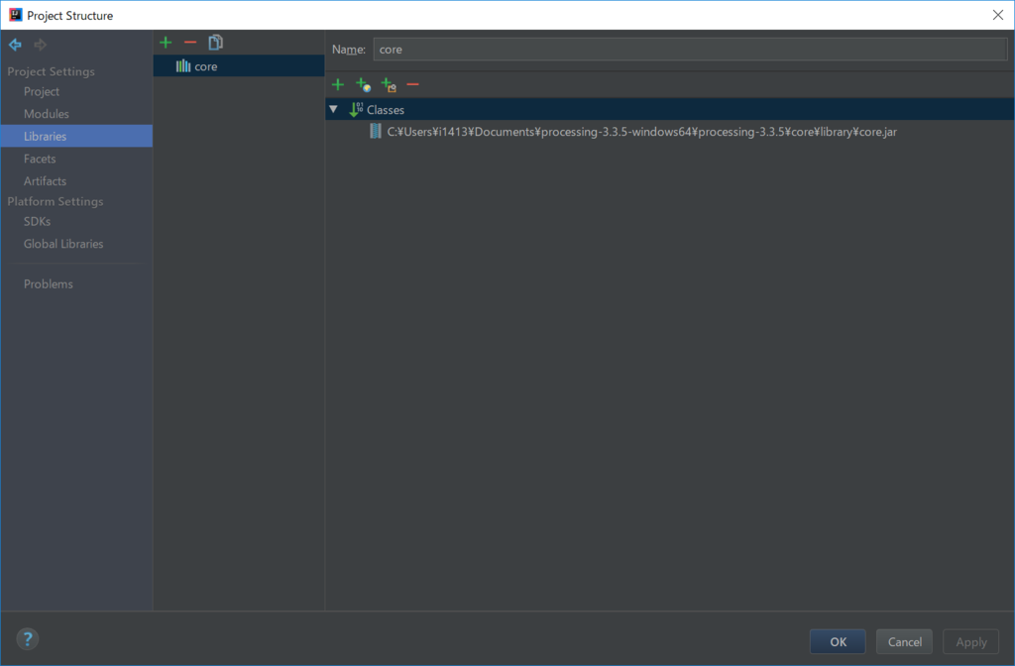Specify documentation URL with the globe plus icon
This screenshot has height=666, width=1015.
(363, 84)
